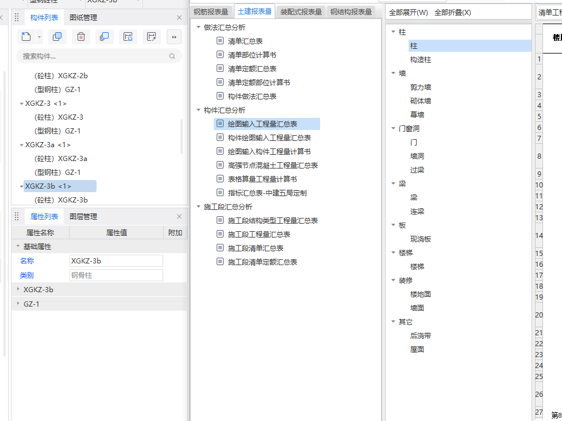This screenshot has height=421, width=562.
Task: Open the 钢筋报表量 tab
Action: click(211, 12)
